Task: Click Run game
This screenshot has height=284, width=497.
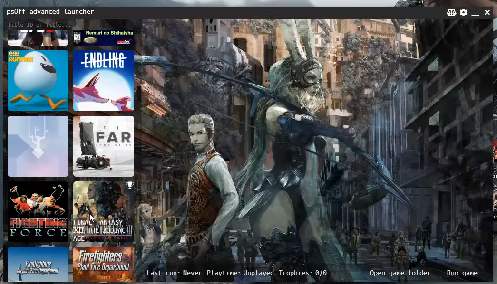Action: (462, 273)
